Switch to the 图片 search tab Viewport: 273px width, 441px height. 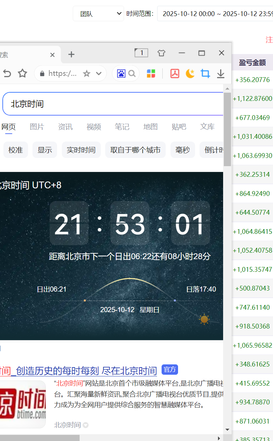point(37,127)
